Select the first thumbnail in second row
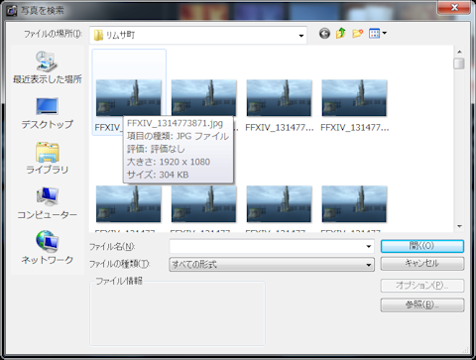The width and height of the screenshot is (476, 360). tap(129, 204)
